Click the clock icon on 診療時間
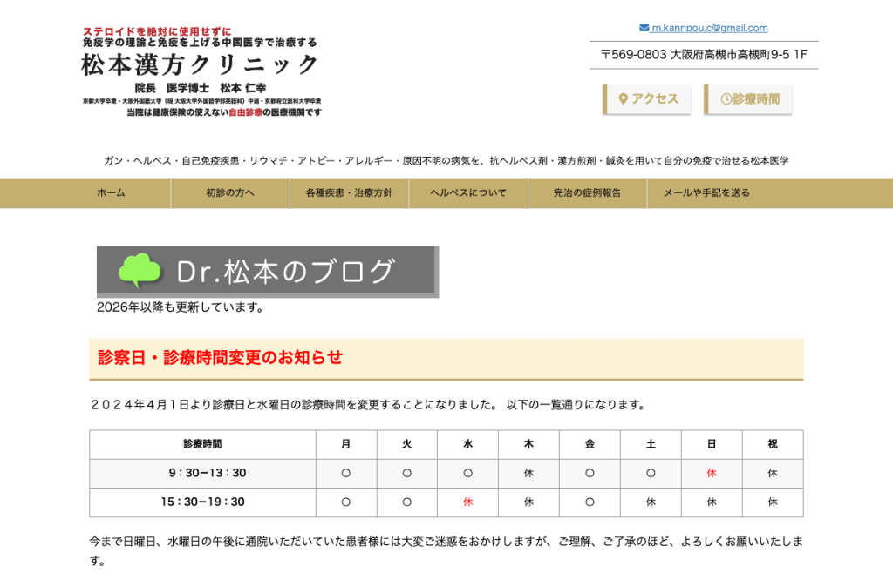The image size is (893, 580). tap(726, 99)
